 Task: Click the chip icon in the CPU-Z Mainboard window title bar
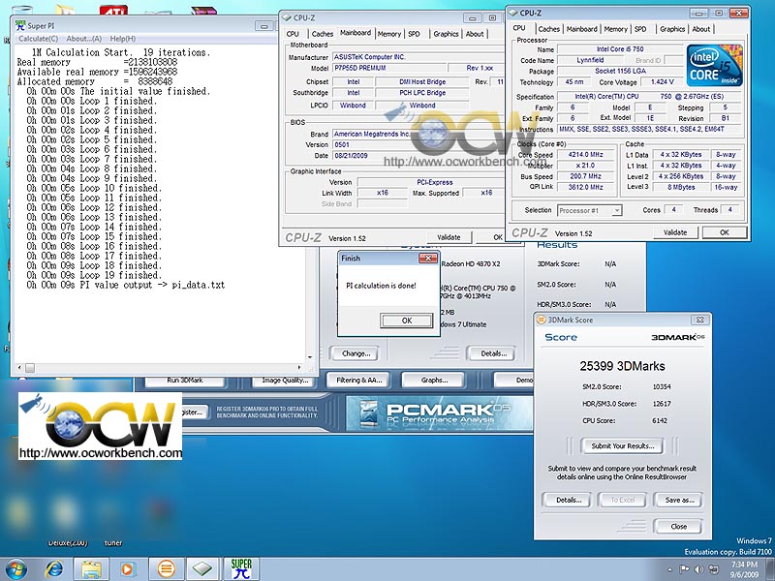tap(286, 17)
